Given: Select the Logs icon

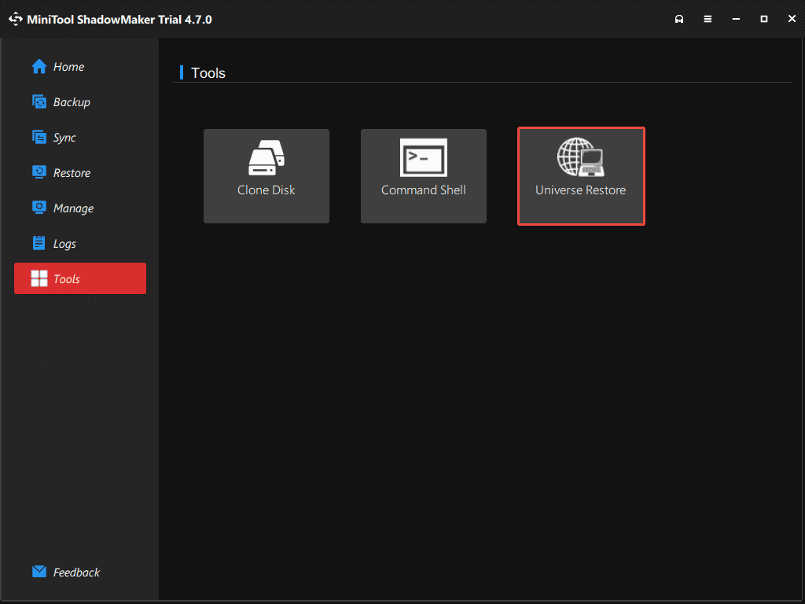Looking at the screenshot, I should (39, 243).
